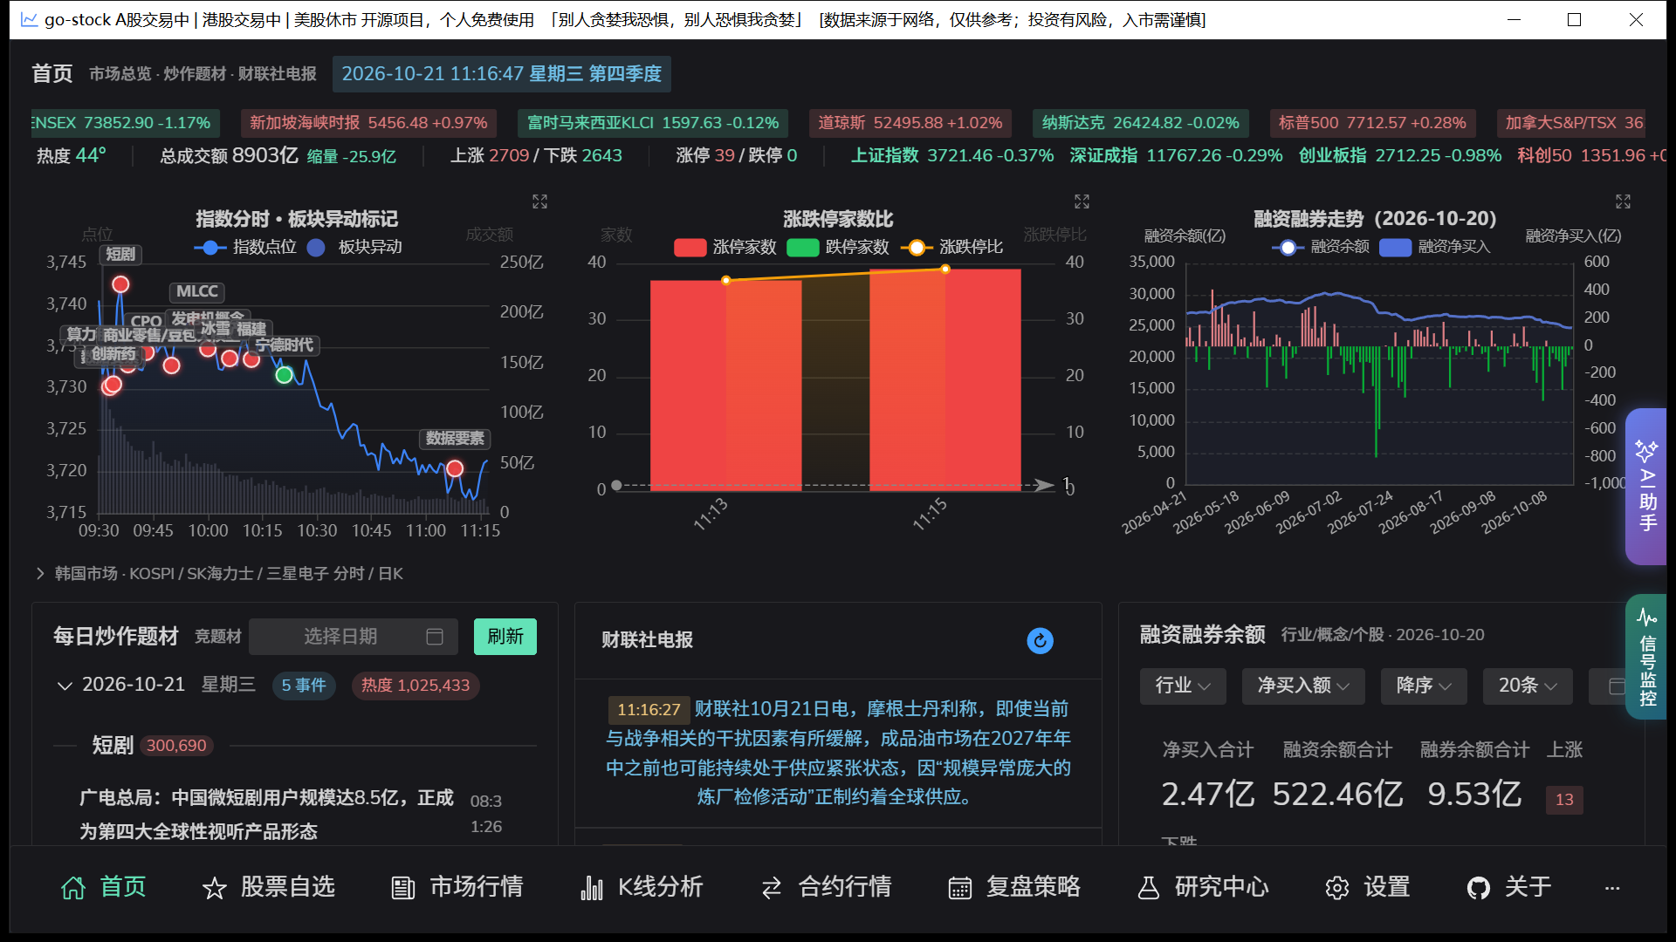Refresh the 财联社电报 feed with the blue icon
The height and width of the screenshot is (942, 1676).
click(1040, 641)
